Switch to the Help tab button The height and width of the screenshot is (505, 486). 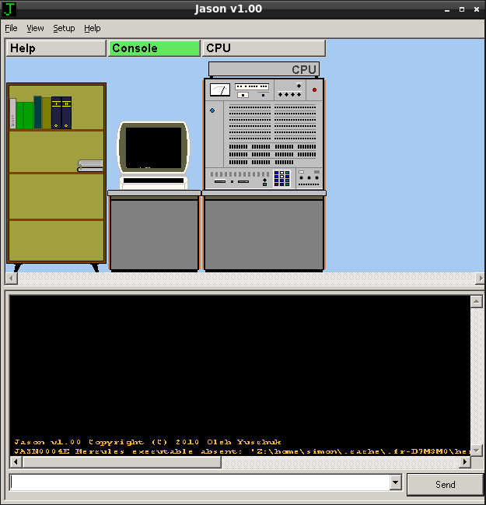click(56, 48)
